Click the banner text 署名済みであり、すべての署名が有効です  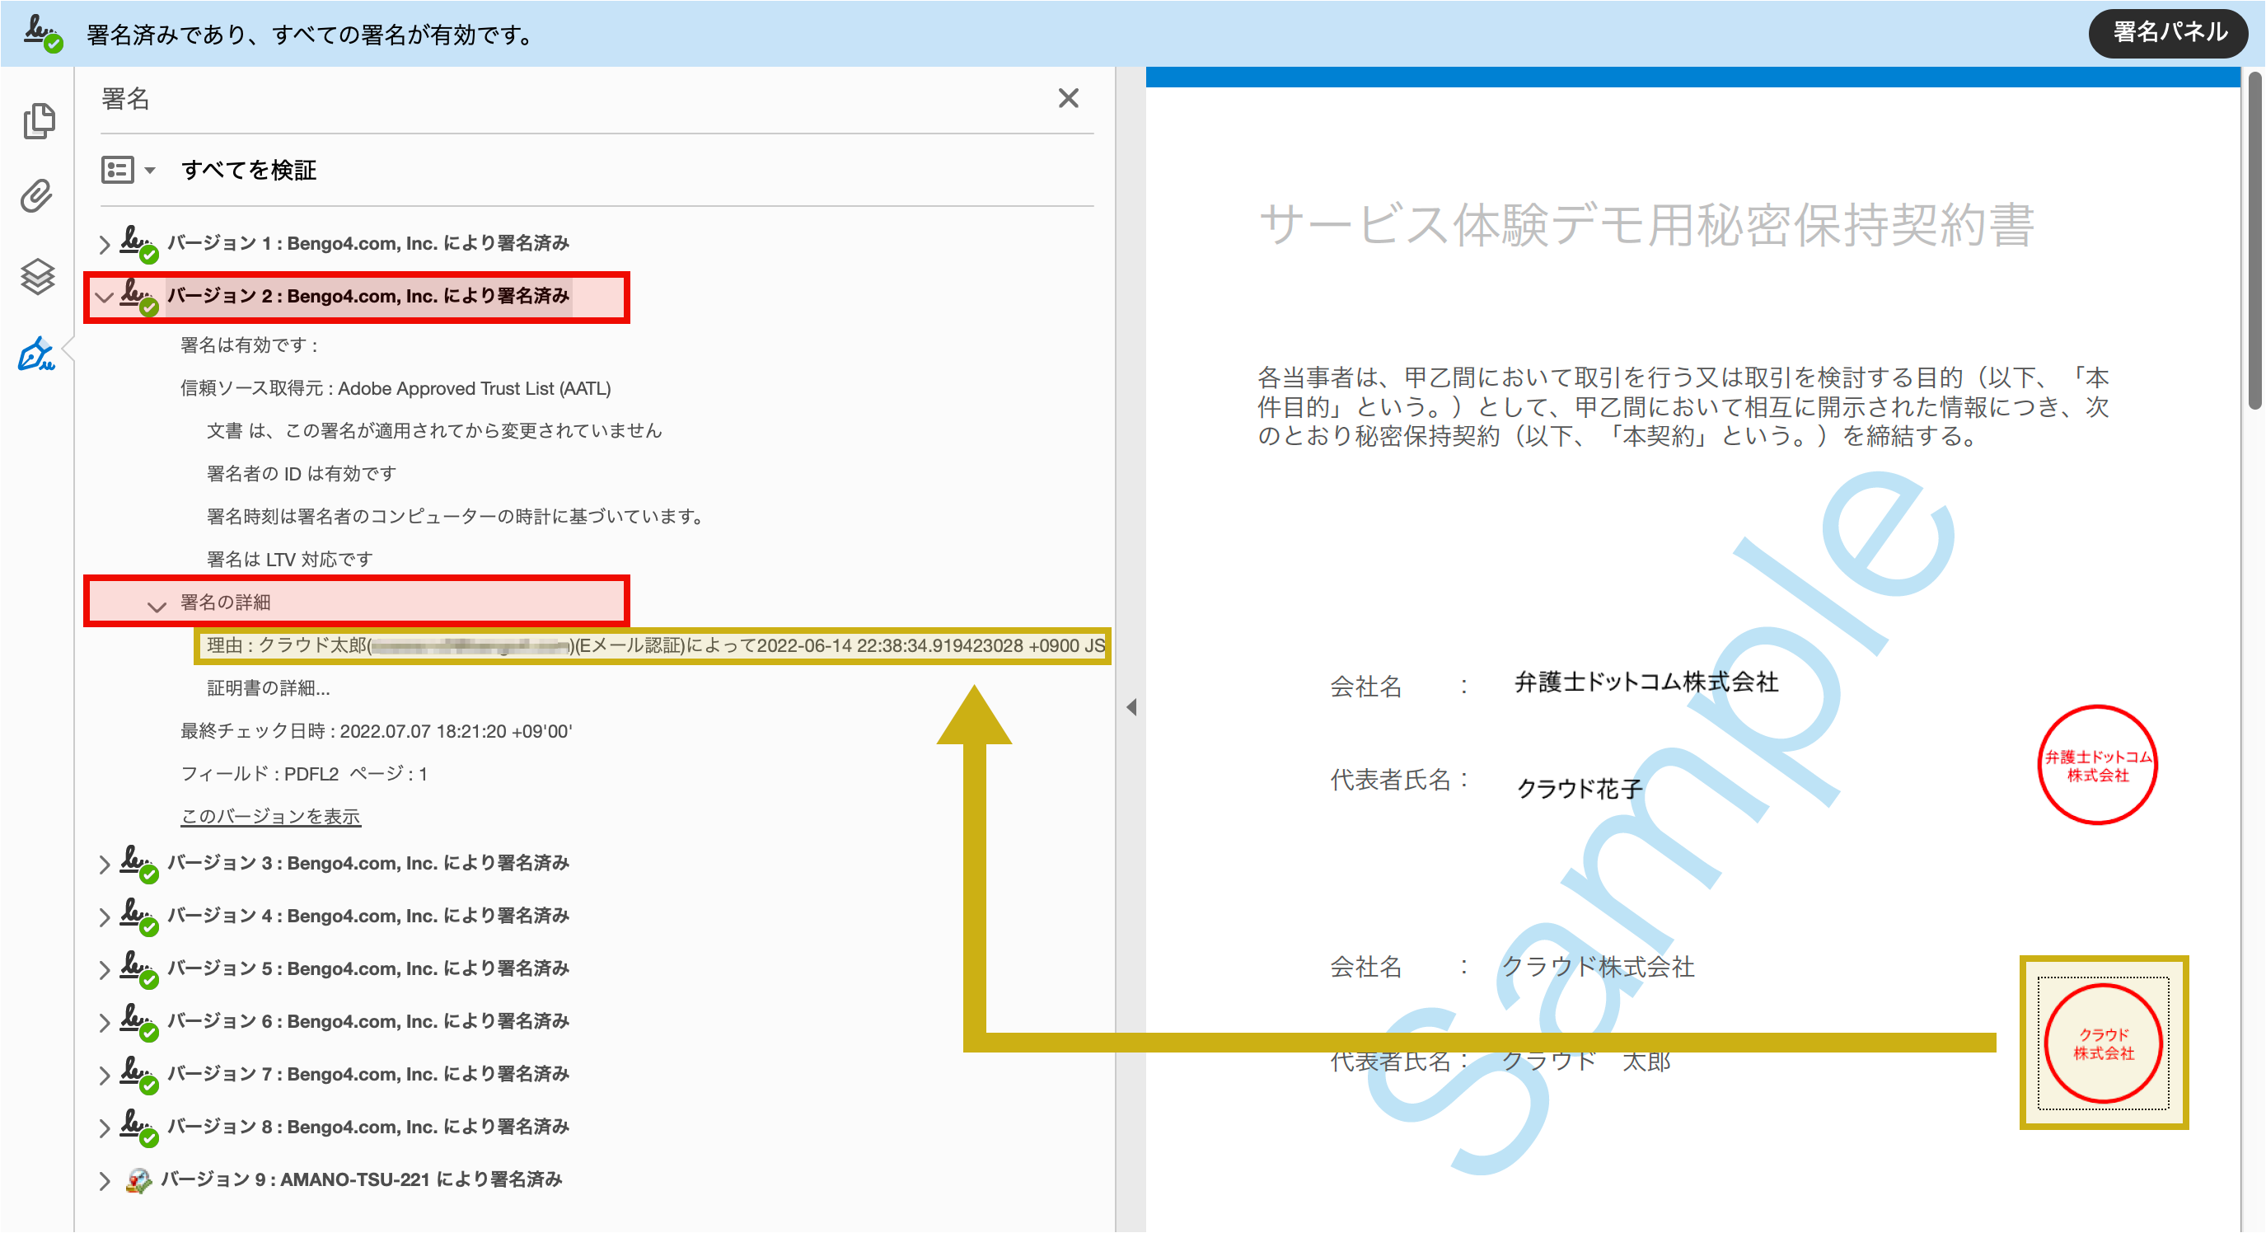coord(311,35)
